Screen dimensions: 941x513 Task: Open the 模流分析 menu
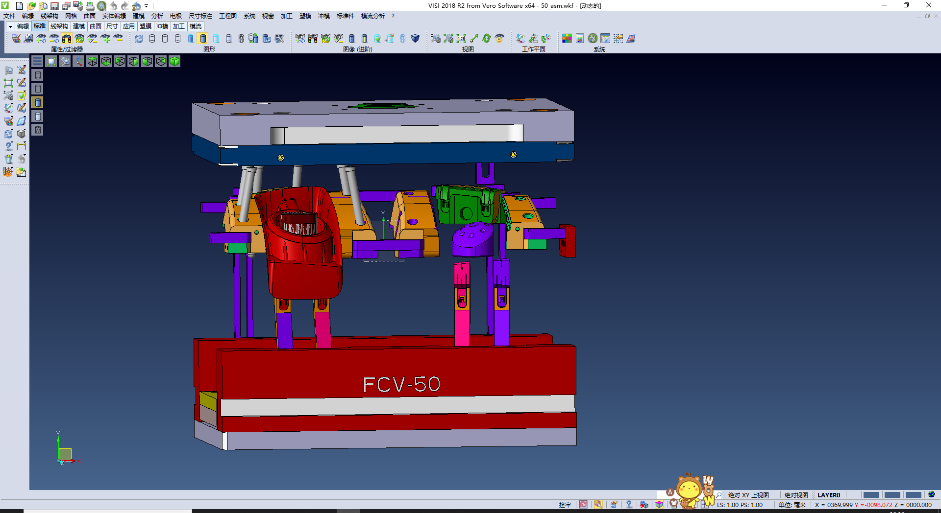(x=372, y=16)
